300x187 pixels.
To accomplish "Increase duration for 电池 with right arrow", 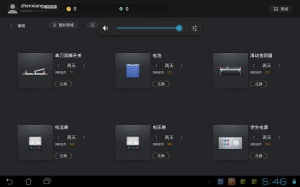I will tap(181, 66).
